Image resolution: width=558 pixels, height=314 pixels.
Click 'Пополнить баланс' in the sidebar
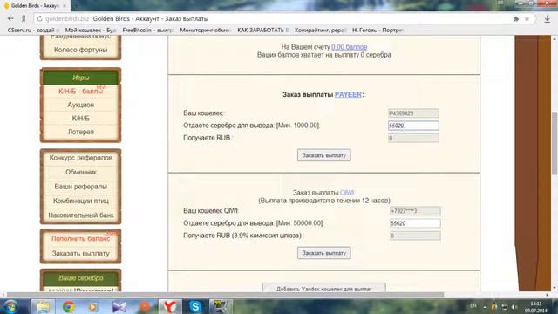pyautogui.click(x=80, y=238)
